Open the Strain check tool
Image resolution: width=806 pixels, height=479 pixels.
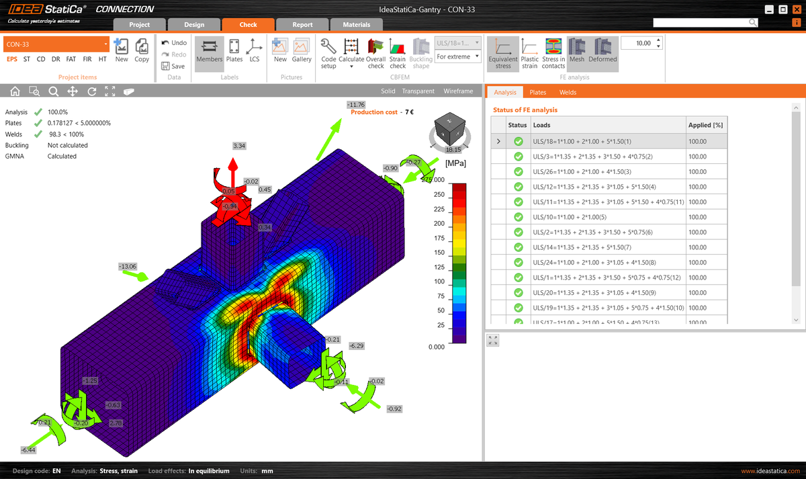pyautogui.click(x=397, y=52)
